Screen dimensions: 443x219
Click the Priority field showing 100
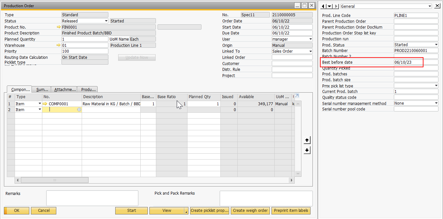click(x=85, y=51)
